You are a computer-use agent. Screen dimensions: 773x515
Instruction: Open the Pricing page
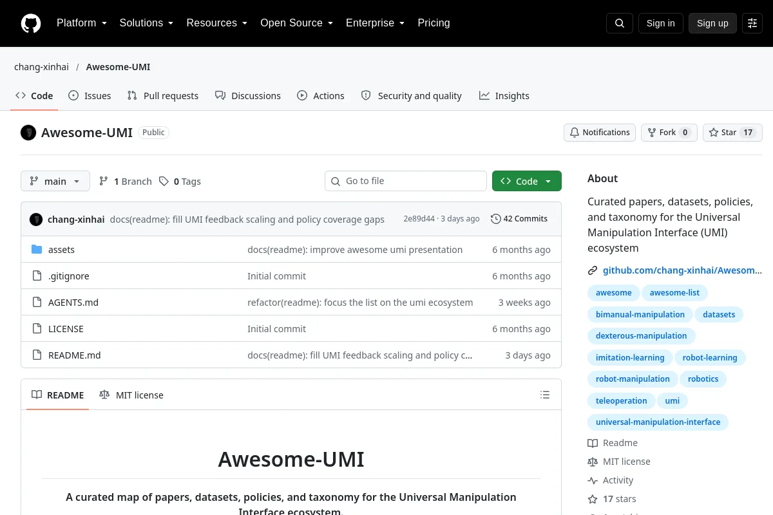(x=434, y=23)
